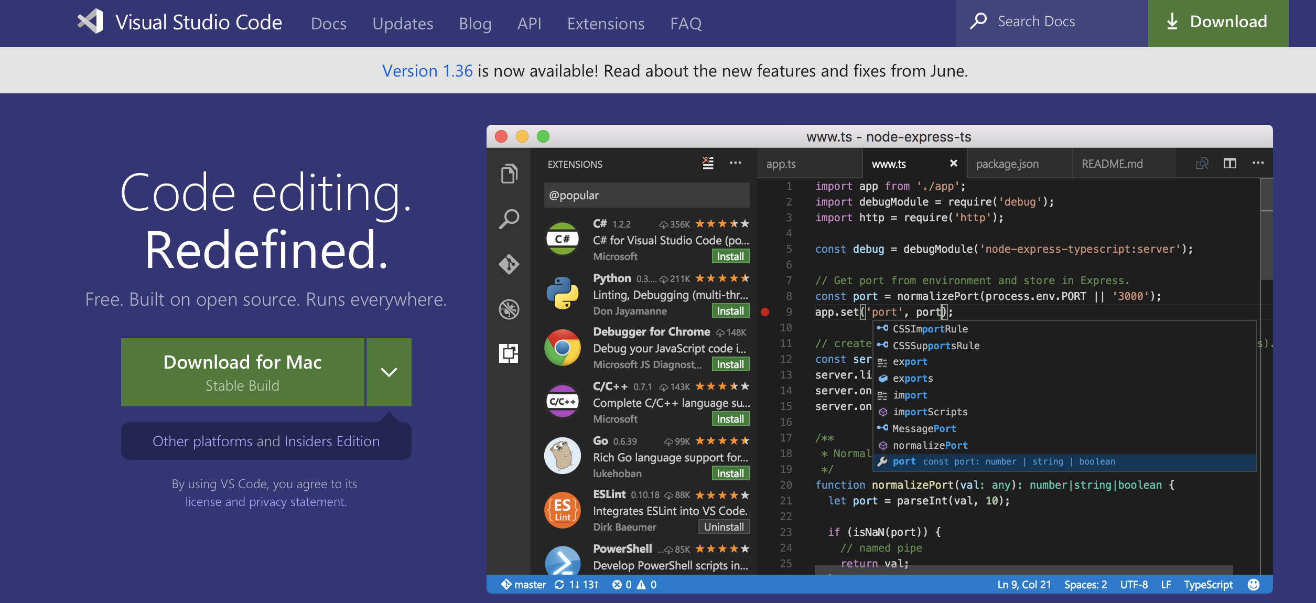Viewport: 1316px width, 603px height.
Task: Click the split editor icon
Action: click(x=1229, y=164)
